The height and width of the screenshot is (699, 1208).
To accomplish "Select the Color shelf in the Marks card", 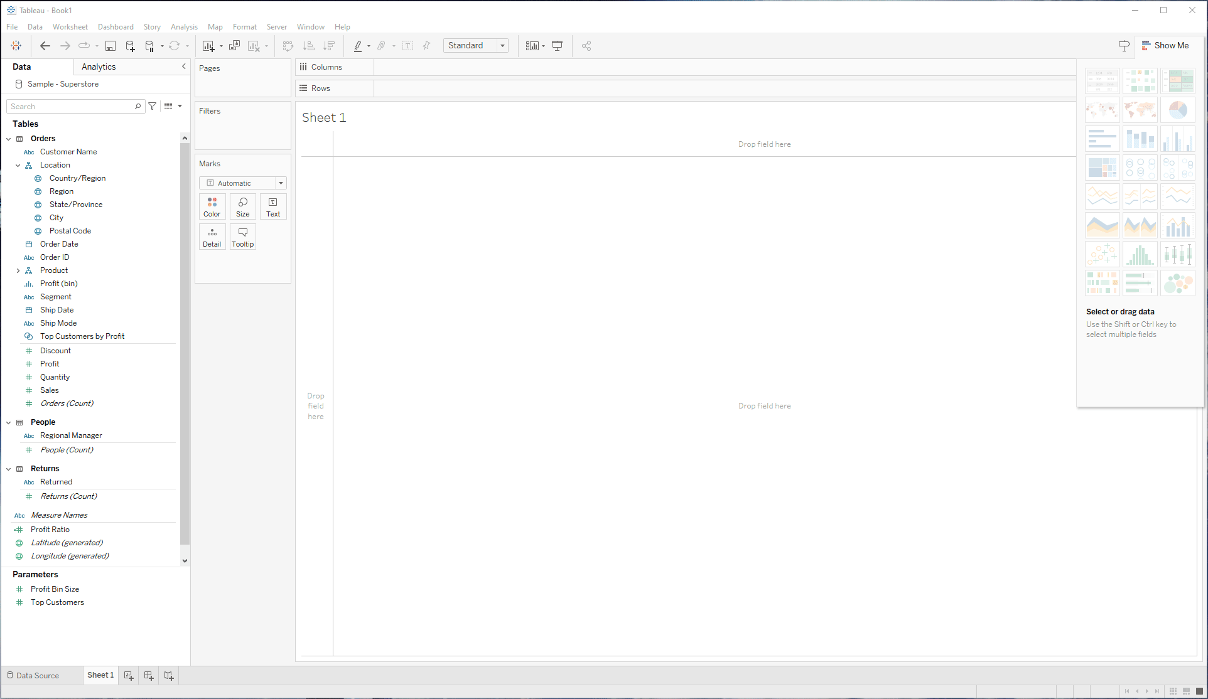I will pos(212,206).
